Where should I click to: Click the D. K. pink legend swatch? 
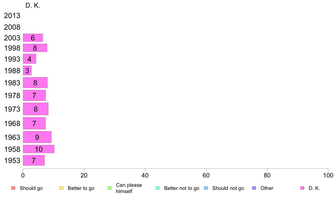point(302,188)
